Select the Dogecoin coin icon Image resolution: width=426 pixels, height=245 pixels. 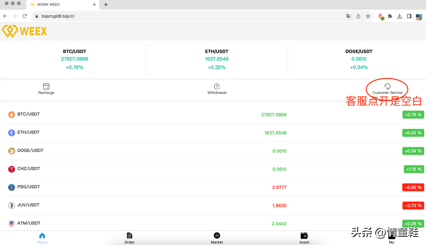(x=12, y=151)
